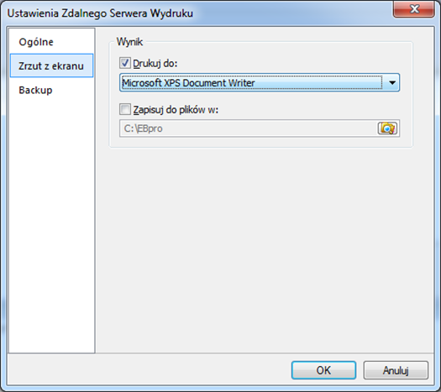Click the Zapisuj do plików w: label text

click(176, 110)
